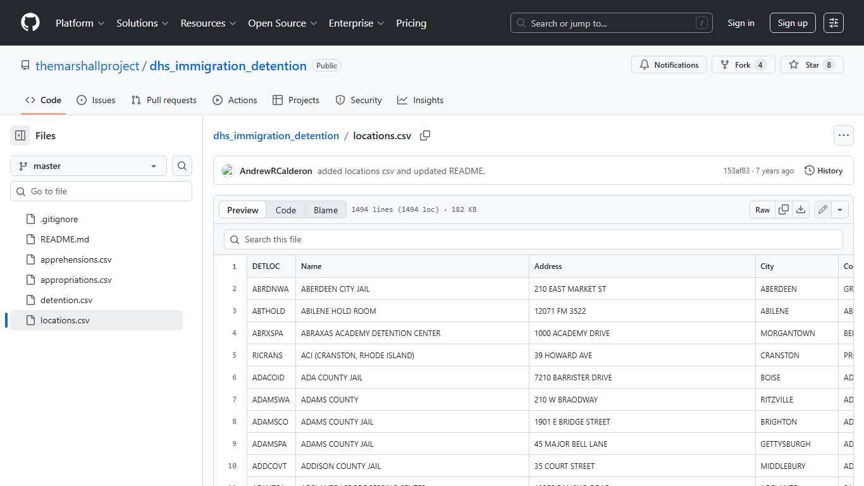Expand the master branch dropdown
Image resolution: width=864 pixels, height=486 pixels.
88,165
